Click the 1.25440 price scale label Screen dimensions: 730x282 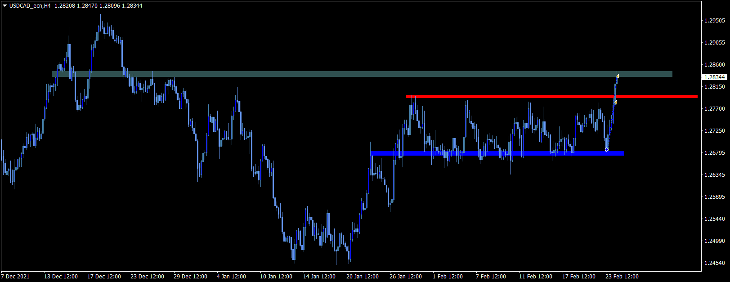click(715, 219)
